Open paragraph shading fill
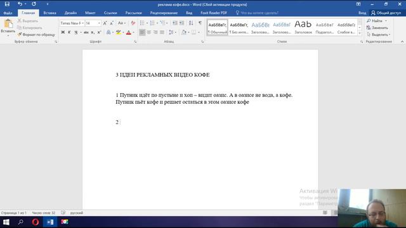The image size is (406, 228). click(184, 32)
